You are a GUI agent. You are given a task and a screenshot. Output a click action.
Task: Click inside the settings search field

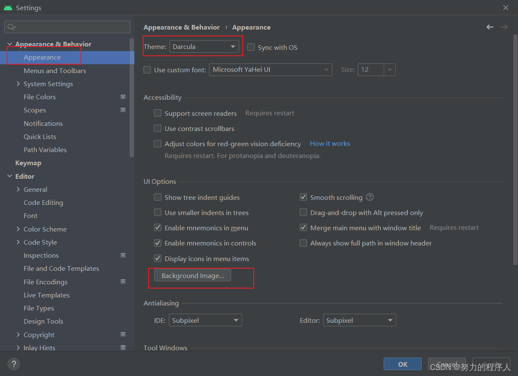[68, 27]
